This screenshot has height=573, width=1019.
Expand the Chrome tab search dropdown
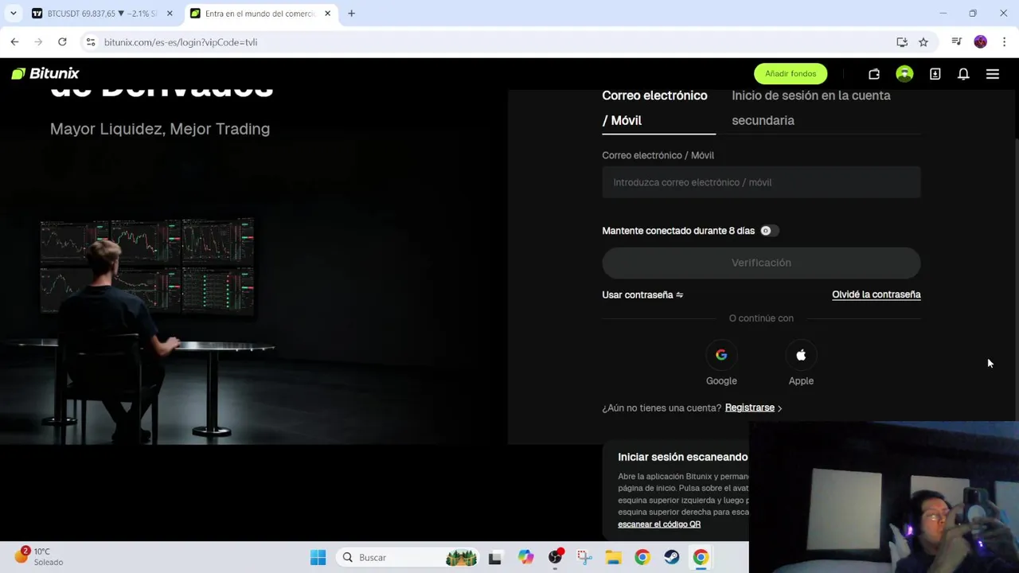[13, 14]
